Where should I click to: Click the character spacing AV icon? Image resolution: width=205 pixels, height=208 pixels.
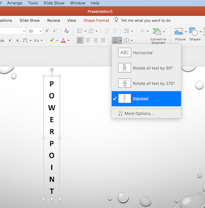point(25,40)
